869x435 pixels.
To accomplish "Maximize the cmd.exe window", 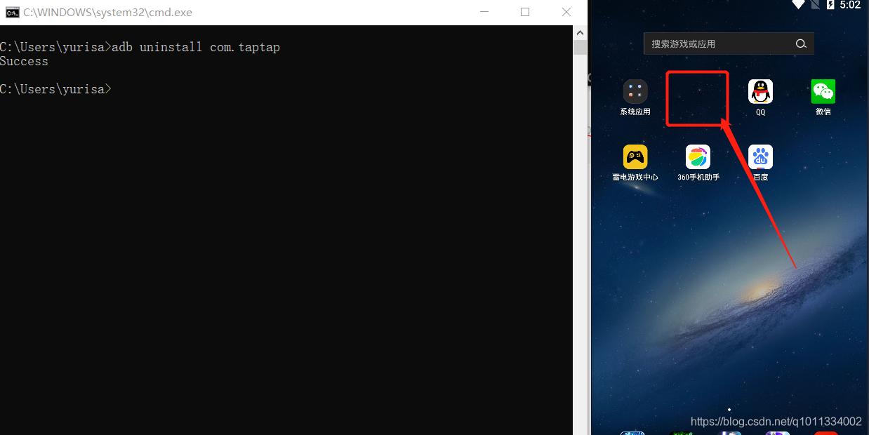I will click(x=525, y=12).
